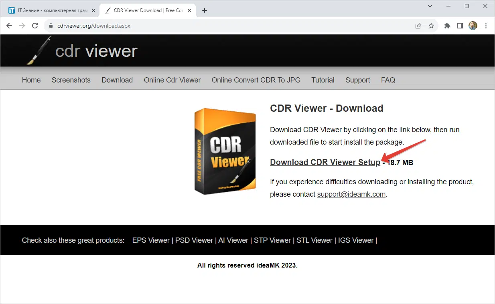This screenshot has height=304, width=495.
Task: Email support@ideamk.com link
Action: point(351,194)
